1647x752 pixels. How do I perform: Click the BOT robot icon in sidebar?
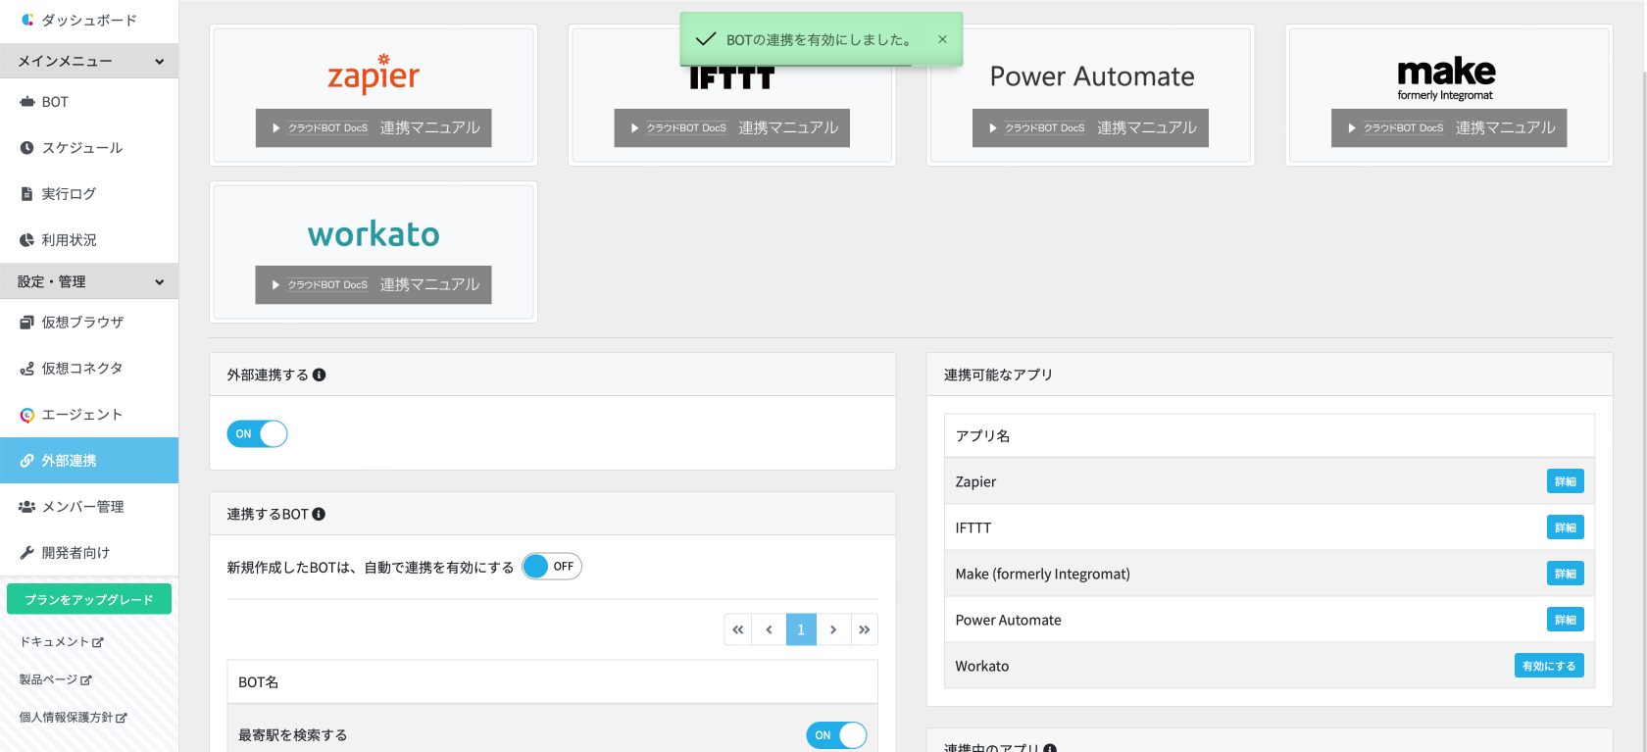click(27, 102)
